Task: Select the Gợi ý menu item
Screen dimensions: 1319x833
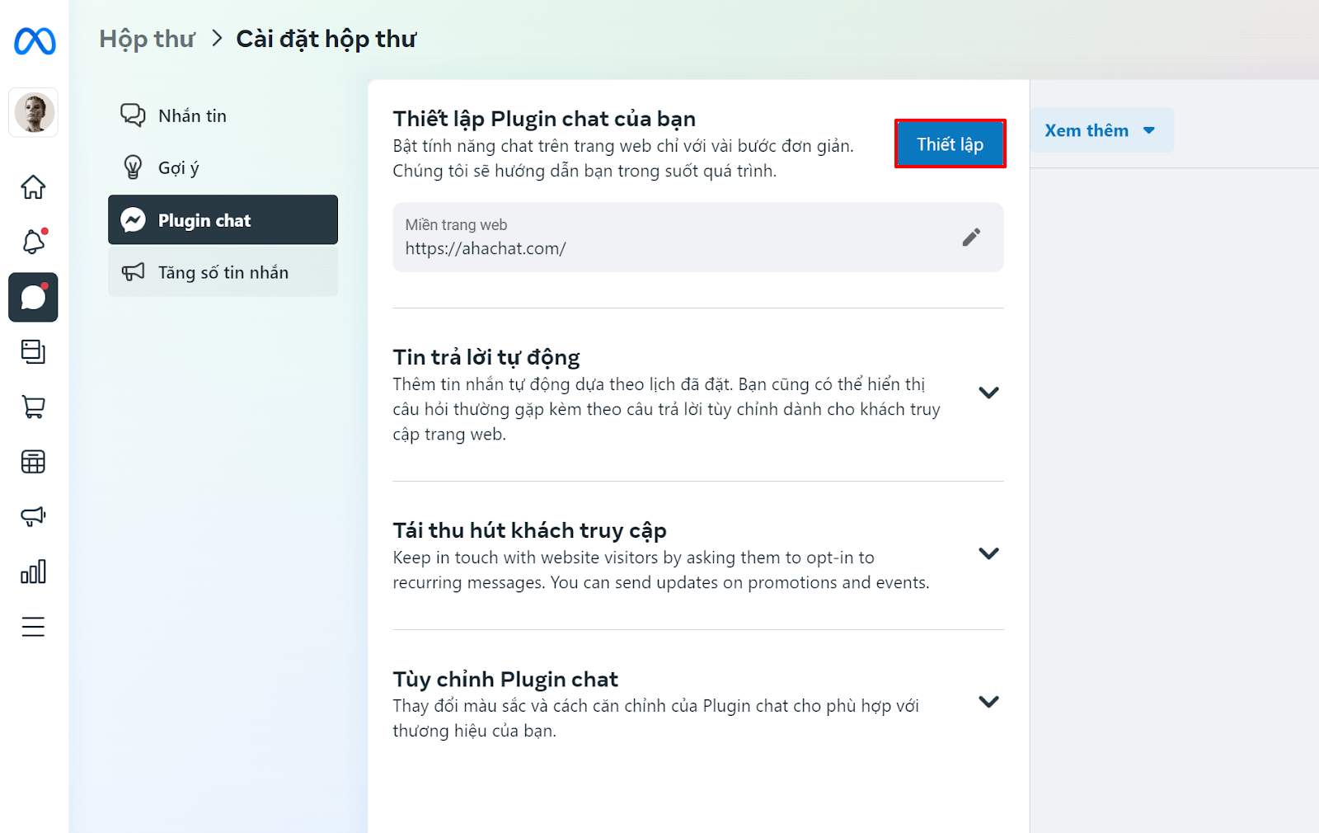Action: pos(223,167)
